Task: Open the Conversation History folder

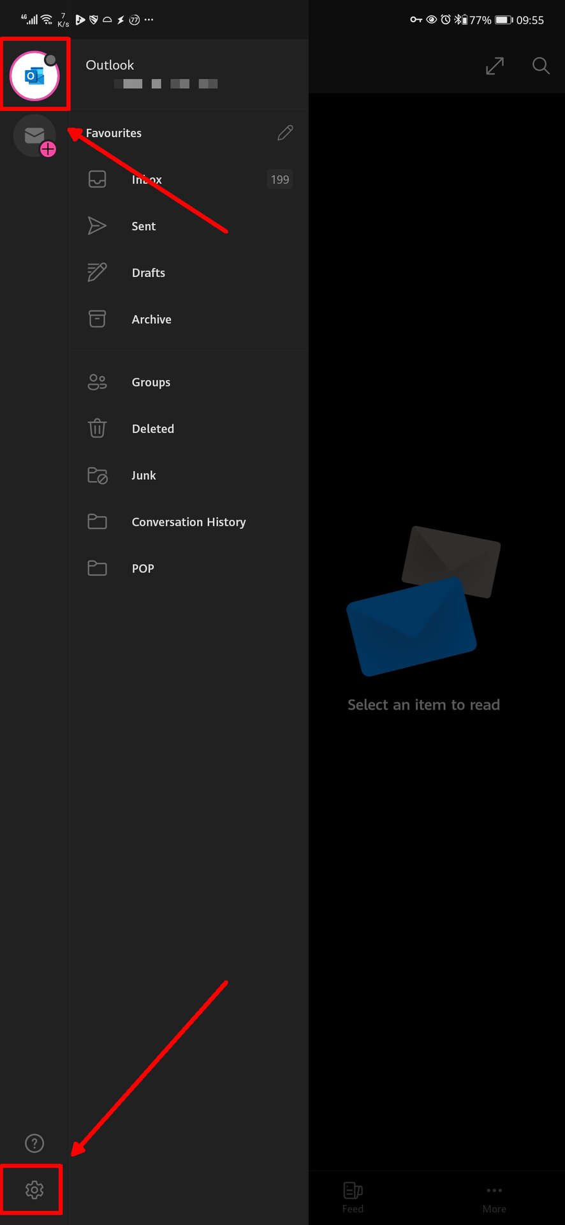Action: pos(188,522)
